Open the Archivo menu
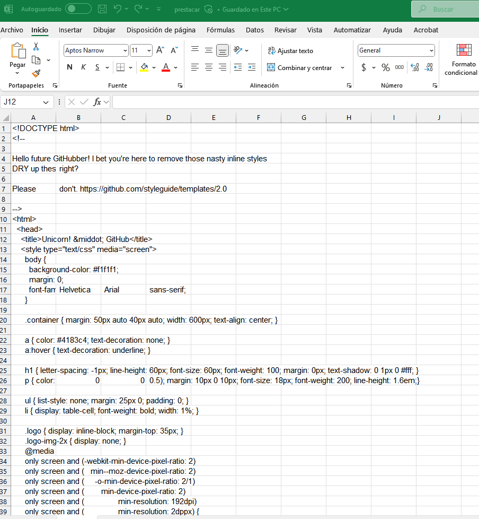The width and height of the screenshot is (479, 519). [x=12, y=30]
